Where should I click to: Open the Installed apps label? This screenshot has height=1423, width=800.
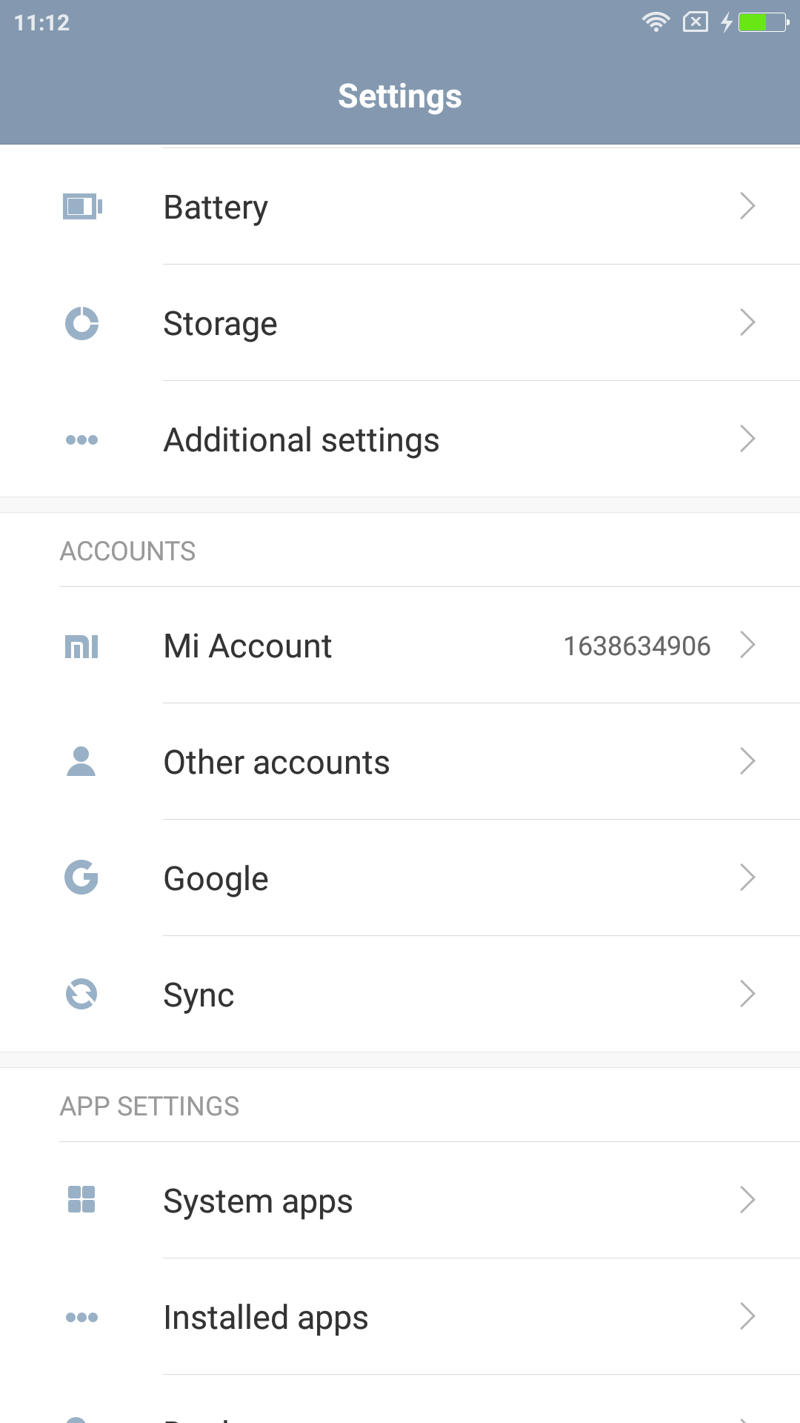[266, 1318]
